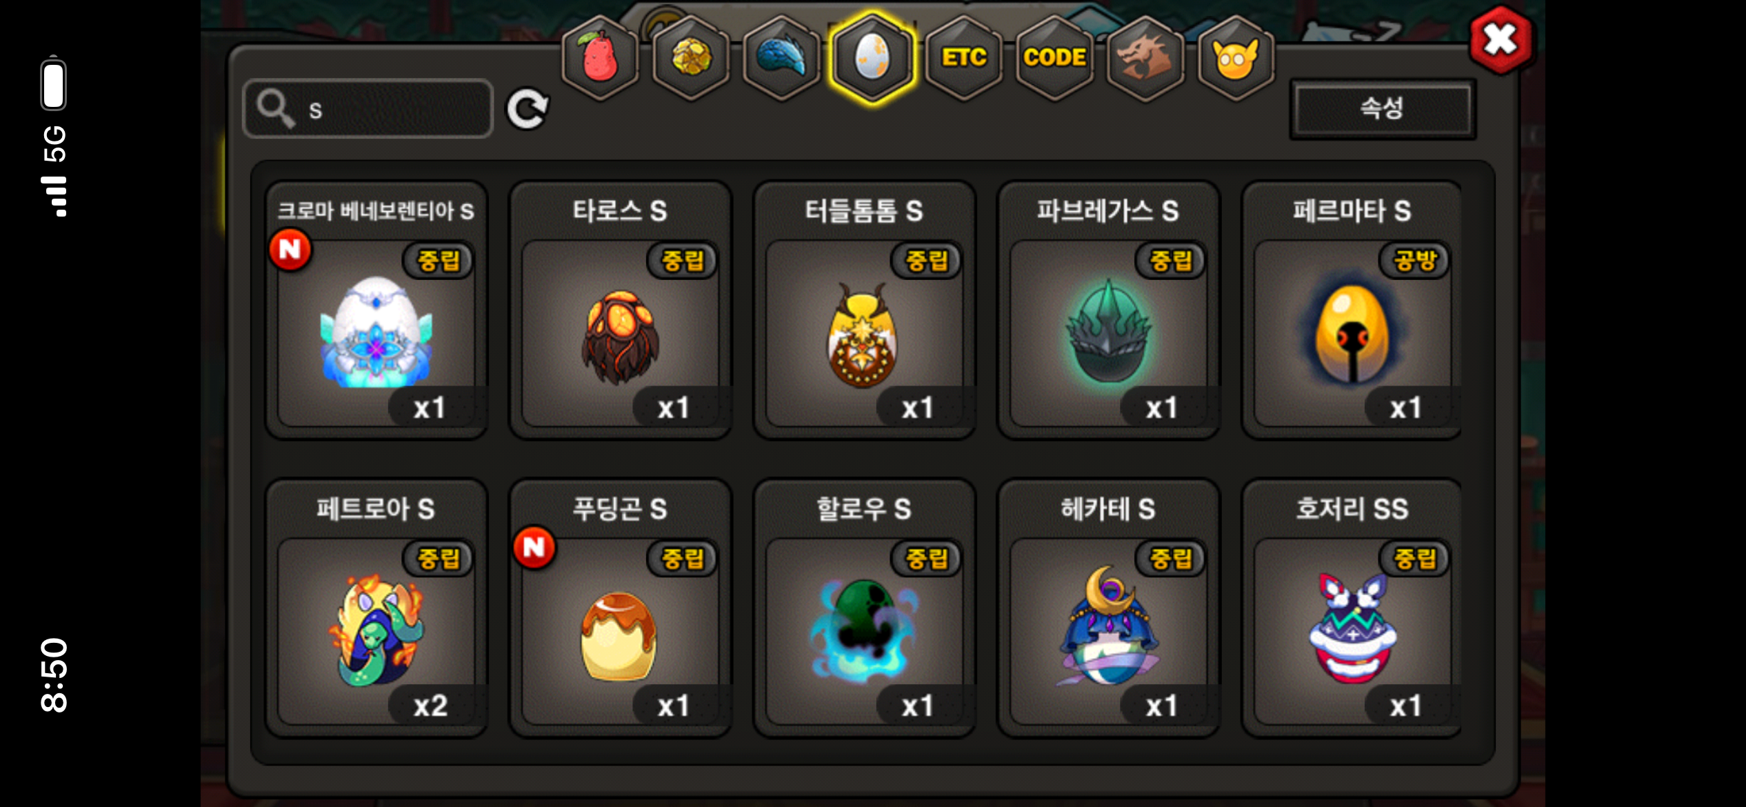Open the CODE tab

tap(1055, 58)
